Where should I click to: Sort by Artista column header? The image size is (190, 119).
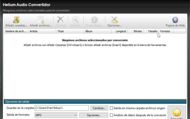click(42, 31)
